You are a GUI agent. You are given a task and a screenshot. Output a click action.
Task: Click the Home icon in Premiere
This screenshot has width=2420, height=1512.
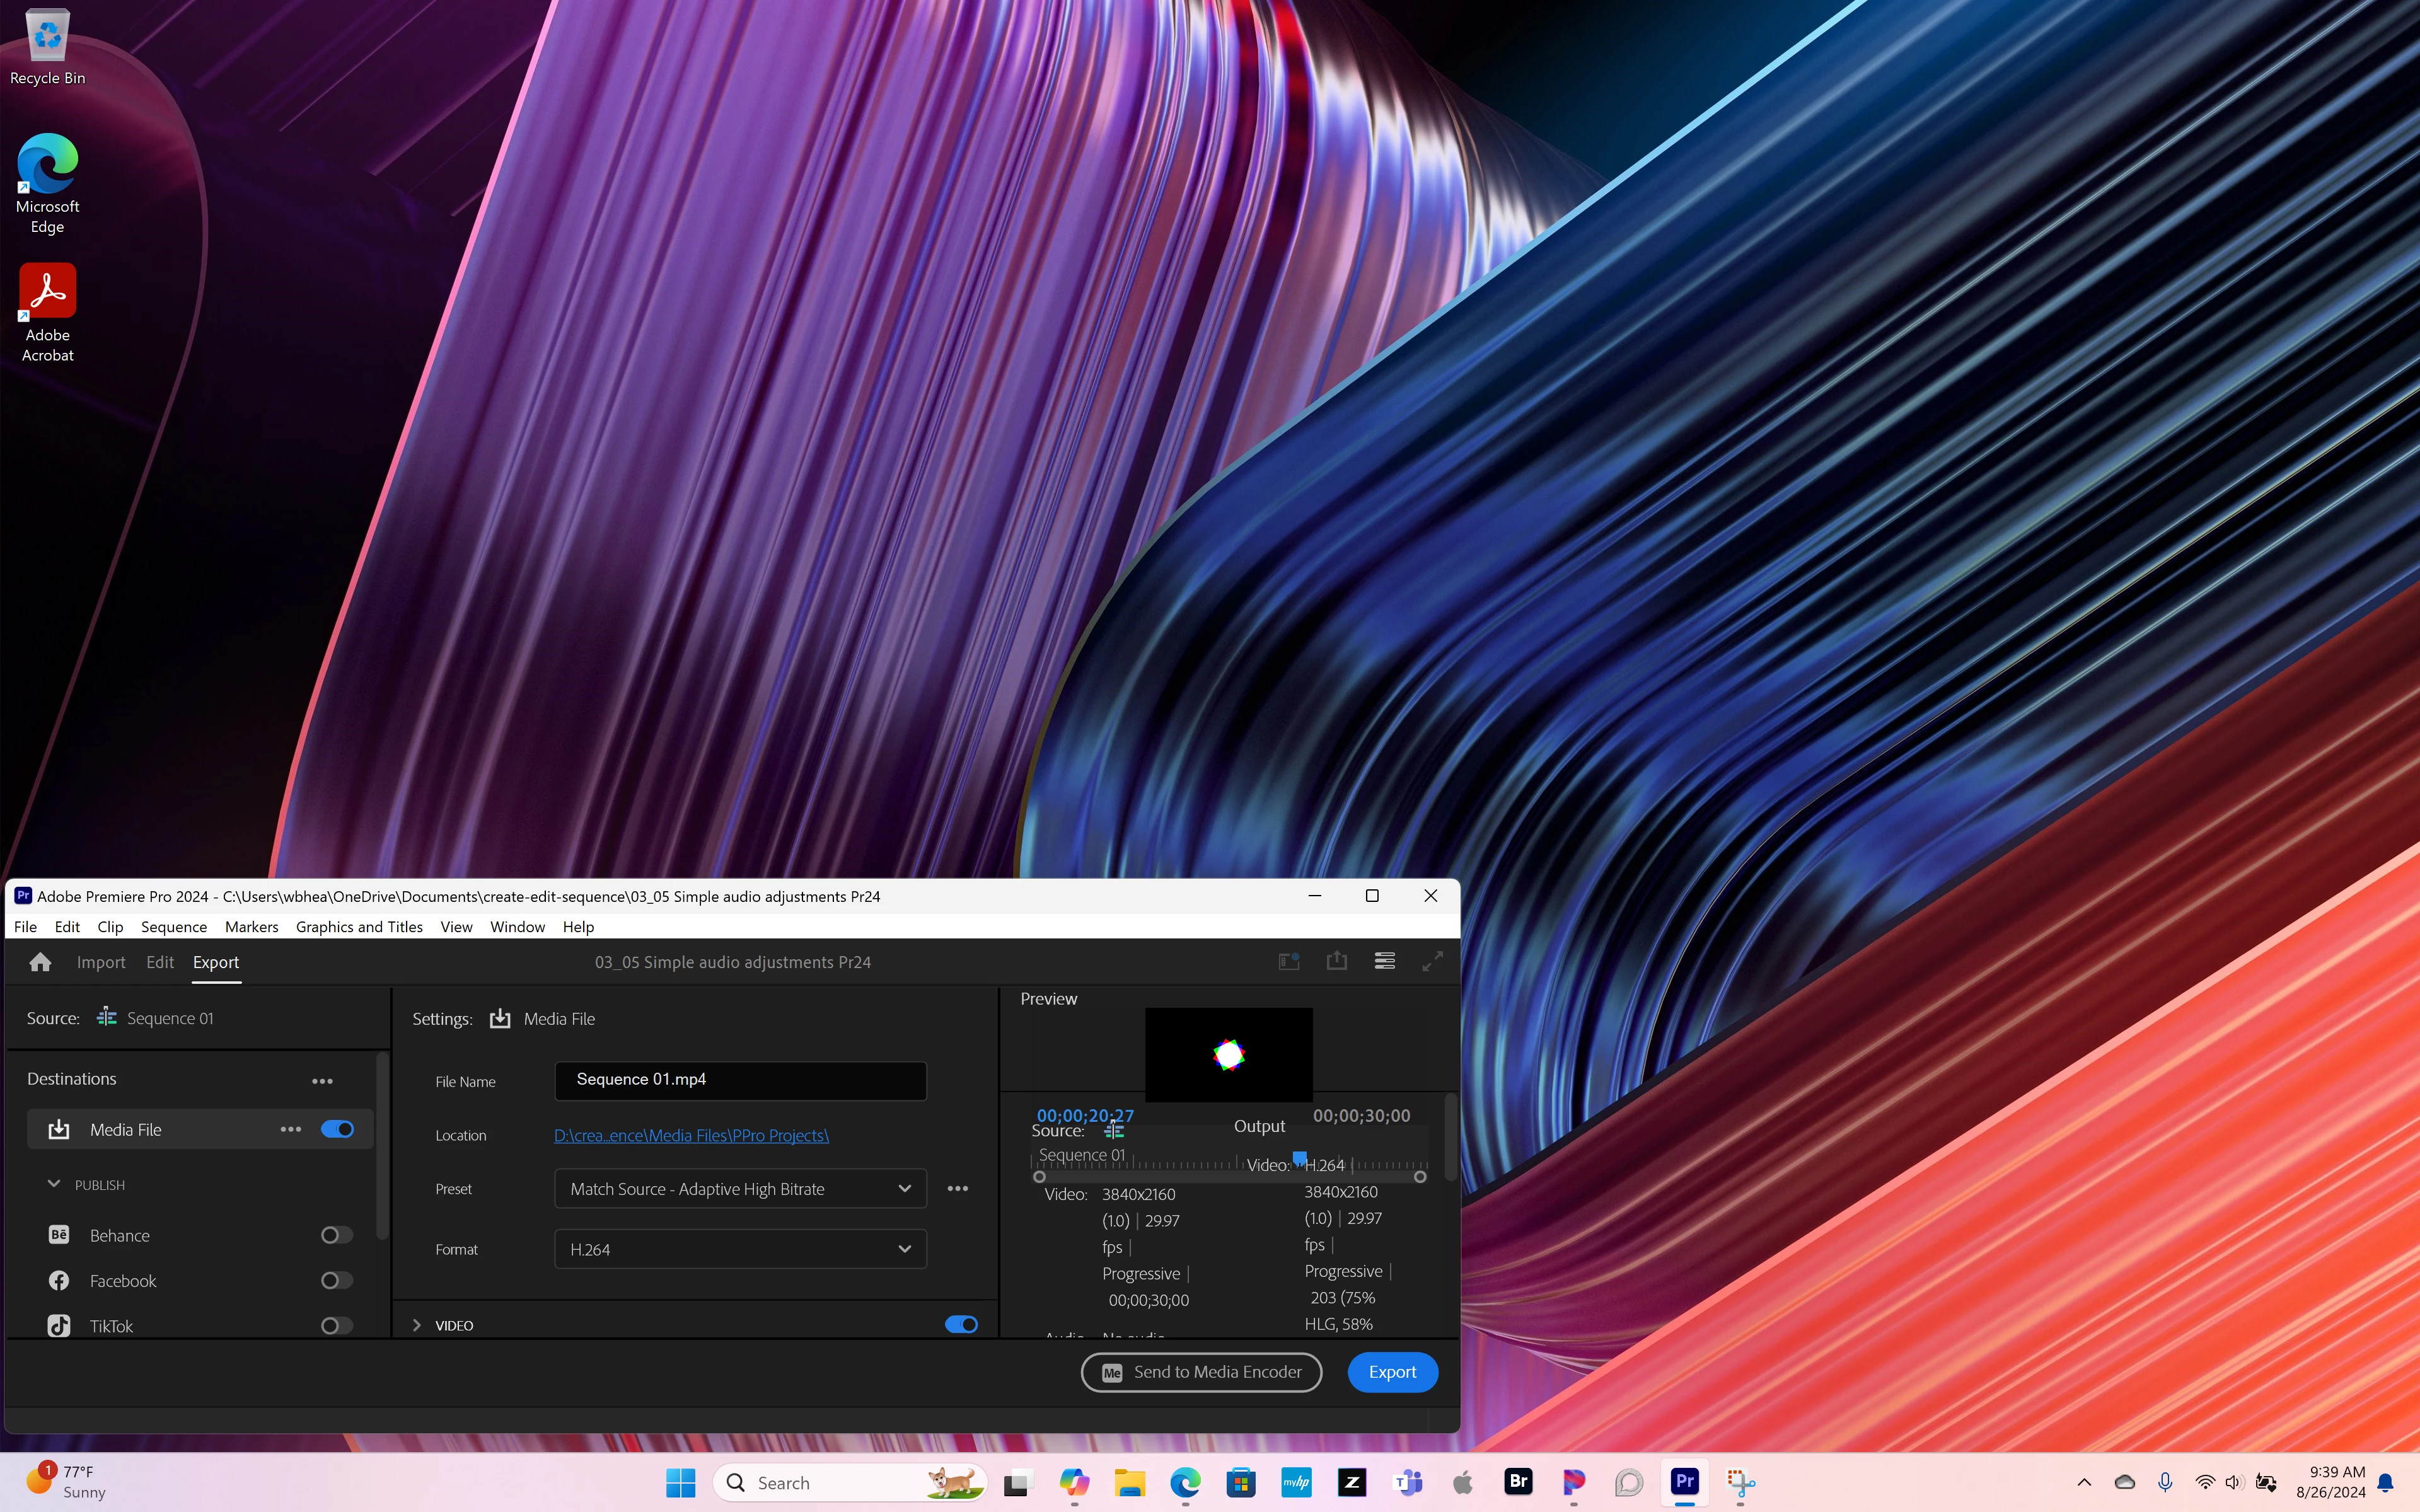coord(40,962)
